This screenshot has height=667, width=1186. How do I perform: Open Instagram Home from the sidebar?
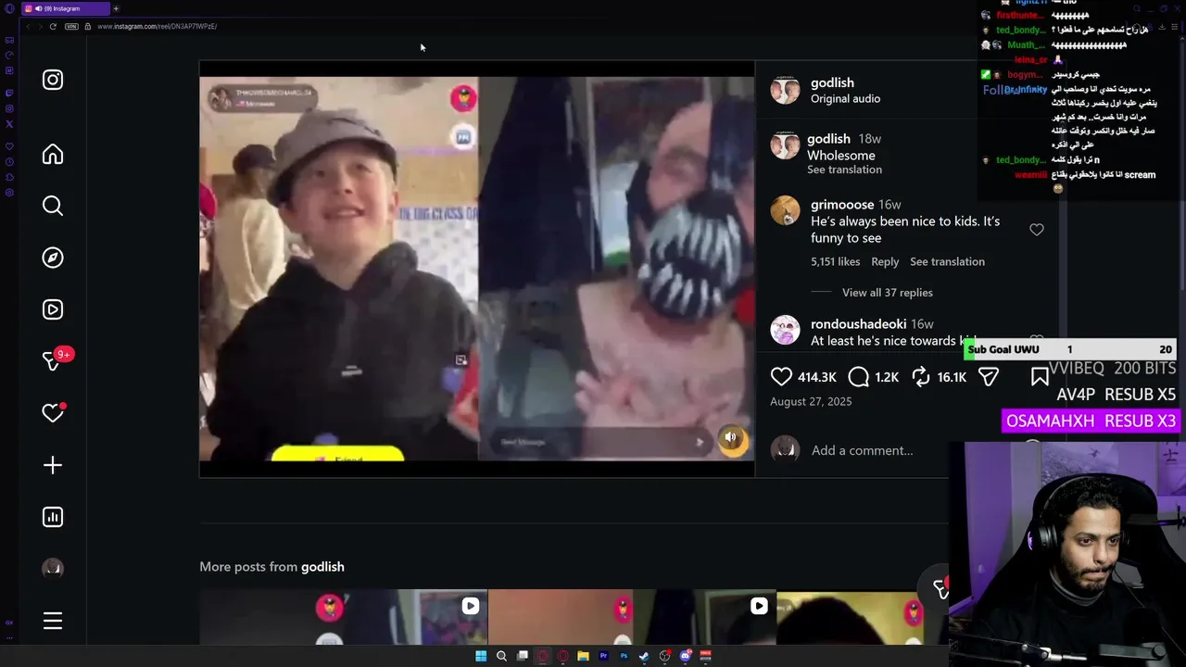[x=53, y=154]
